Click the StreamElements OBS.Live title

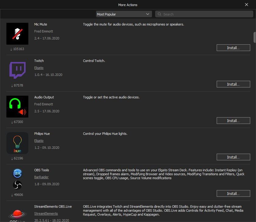[x=53, y=207]
